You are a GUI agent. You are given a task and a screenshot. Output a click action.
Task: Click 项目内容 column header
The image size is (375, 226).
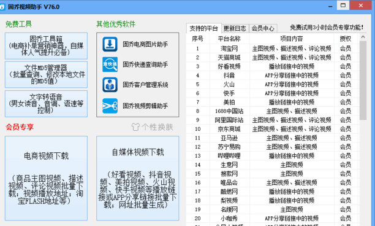(x=292, y=39)
